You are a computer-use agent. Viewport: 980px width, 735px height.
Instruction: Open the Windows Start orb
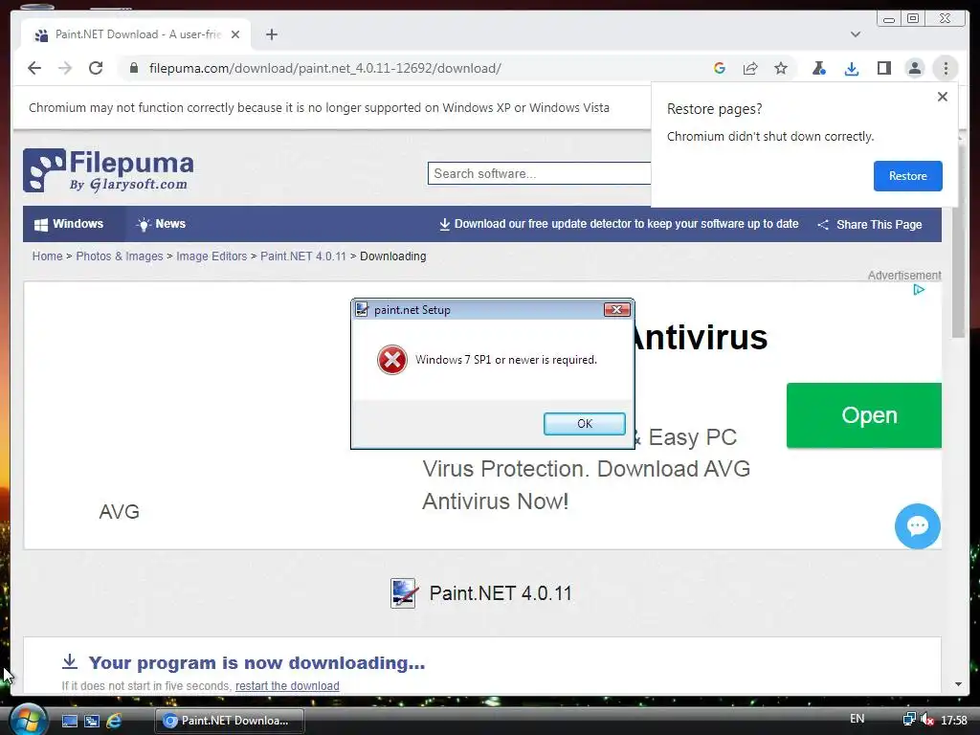click(x=28, y=720)
